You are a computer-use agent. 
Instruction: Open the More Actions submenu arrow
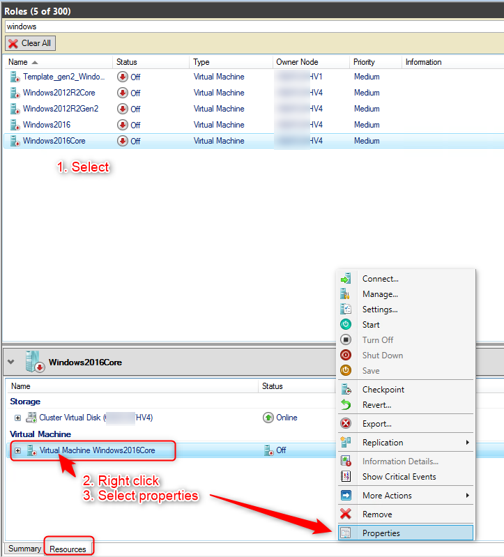468,495
